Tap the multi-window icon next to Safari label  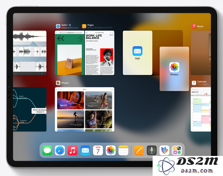point(70,25)
